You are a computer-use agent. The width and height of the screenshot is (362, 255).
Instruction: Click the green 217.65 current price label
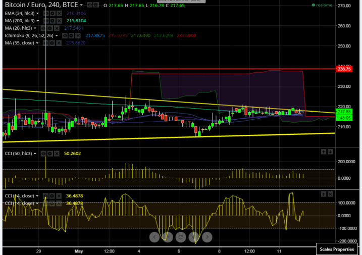coord(344,112)
